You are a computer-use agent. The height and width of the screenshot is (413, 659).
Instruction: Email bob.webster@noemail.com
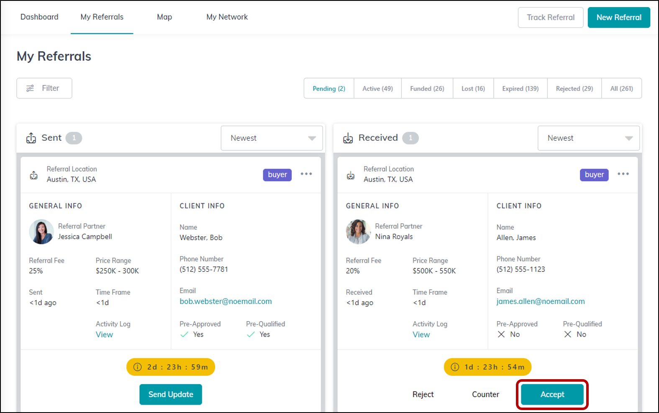point(226,302)
